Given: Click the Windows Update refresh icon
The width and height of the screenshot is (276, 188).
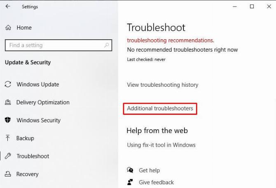Looking at the screenshot, I should [8, 84].
